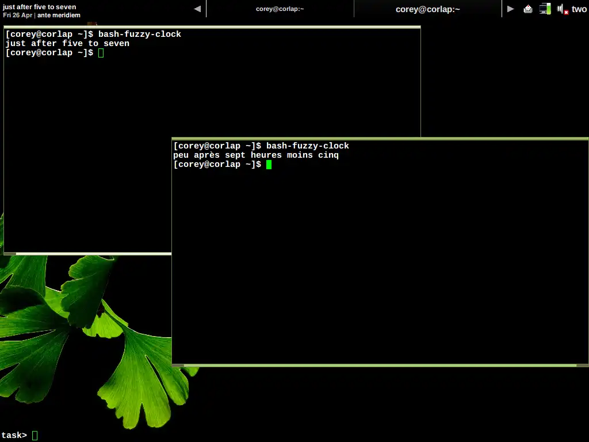Image resolution: width=589 pixels, height=442 pixels.
Task: Click 'ante meridiem' in the top panel
Action: (x=59, y=15)
